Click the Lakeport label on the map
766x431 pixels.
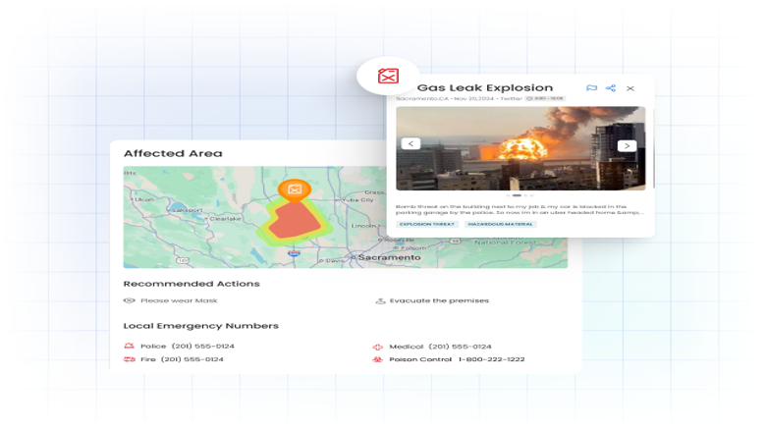(189, 210)
